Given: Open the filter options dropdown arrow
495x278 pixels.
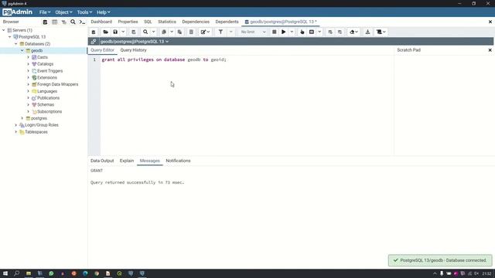Looking at the screenshot, I should pos(230,32).
